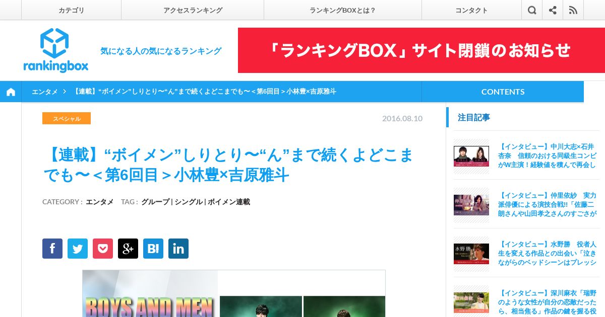Open the グループ tag
Screen dimensions: 605x317
pos(155,202)
